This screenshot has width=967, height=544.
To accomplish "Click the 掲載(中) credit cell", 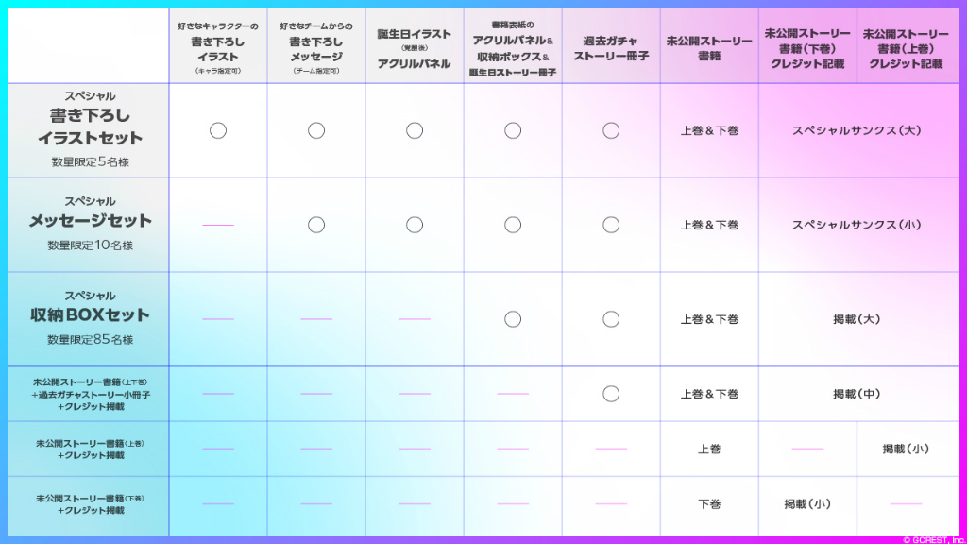I will click(x=857, y=394).
